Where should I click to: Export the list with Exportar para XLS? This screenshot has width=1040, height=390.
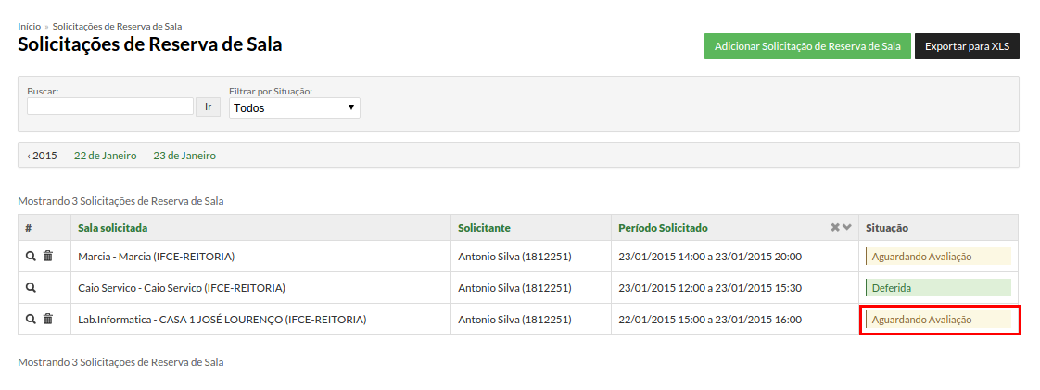967,46
